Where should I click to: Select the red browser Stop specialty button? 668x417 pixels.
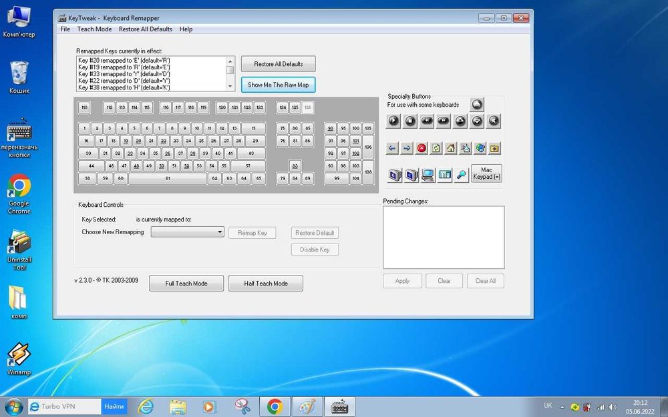[422, 148]
